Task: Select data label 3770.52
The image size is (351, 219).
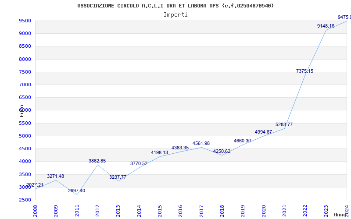Action: point(139,163)
